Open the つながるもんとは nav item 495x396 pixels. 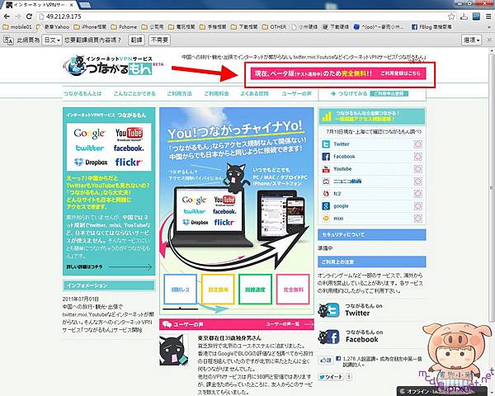[x=82, y=94]
